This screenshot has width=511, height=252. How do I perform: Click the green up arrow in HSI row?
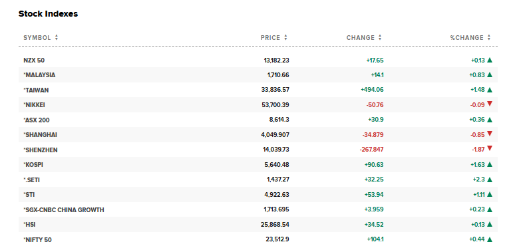(x=490, y=225)
